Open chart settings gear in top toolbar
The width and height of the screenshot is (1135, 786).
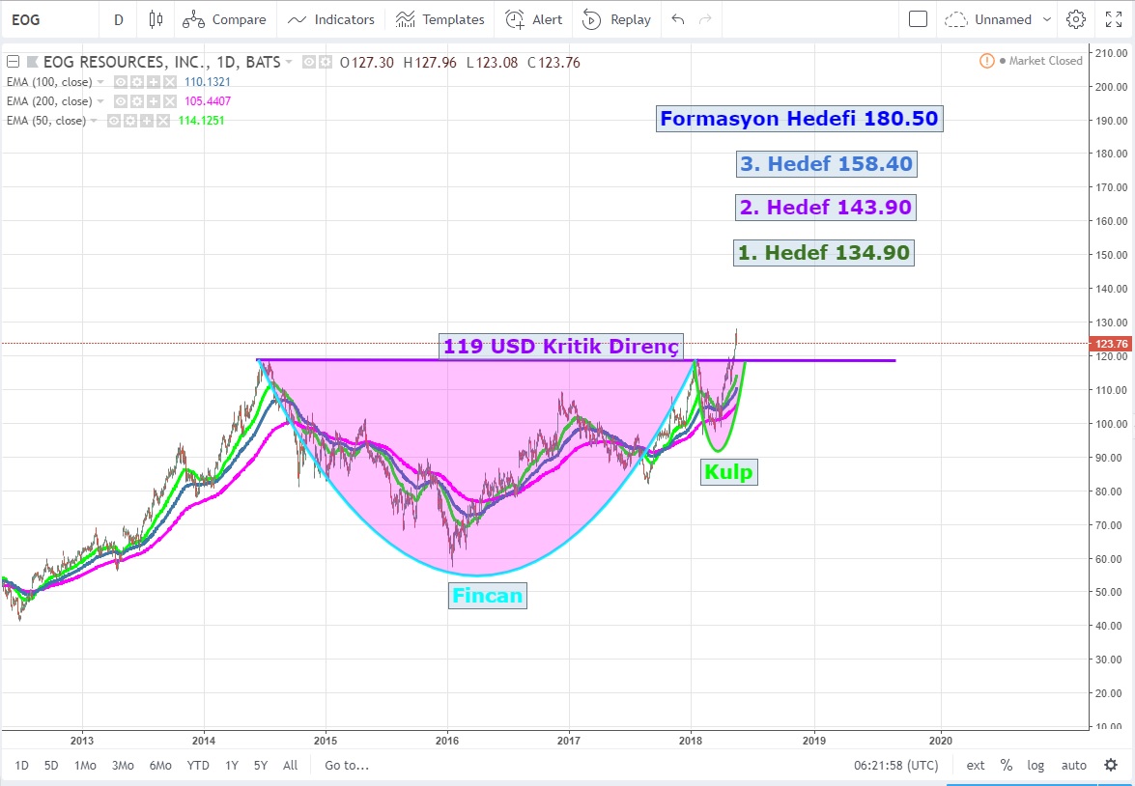(1075, 19)
